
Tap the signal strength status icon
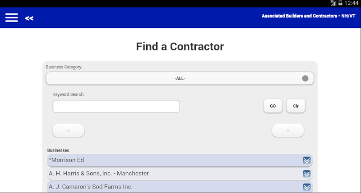[x=333, y=3]
